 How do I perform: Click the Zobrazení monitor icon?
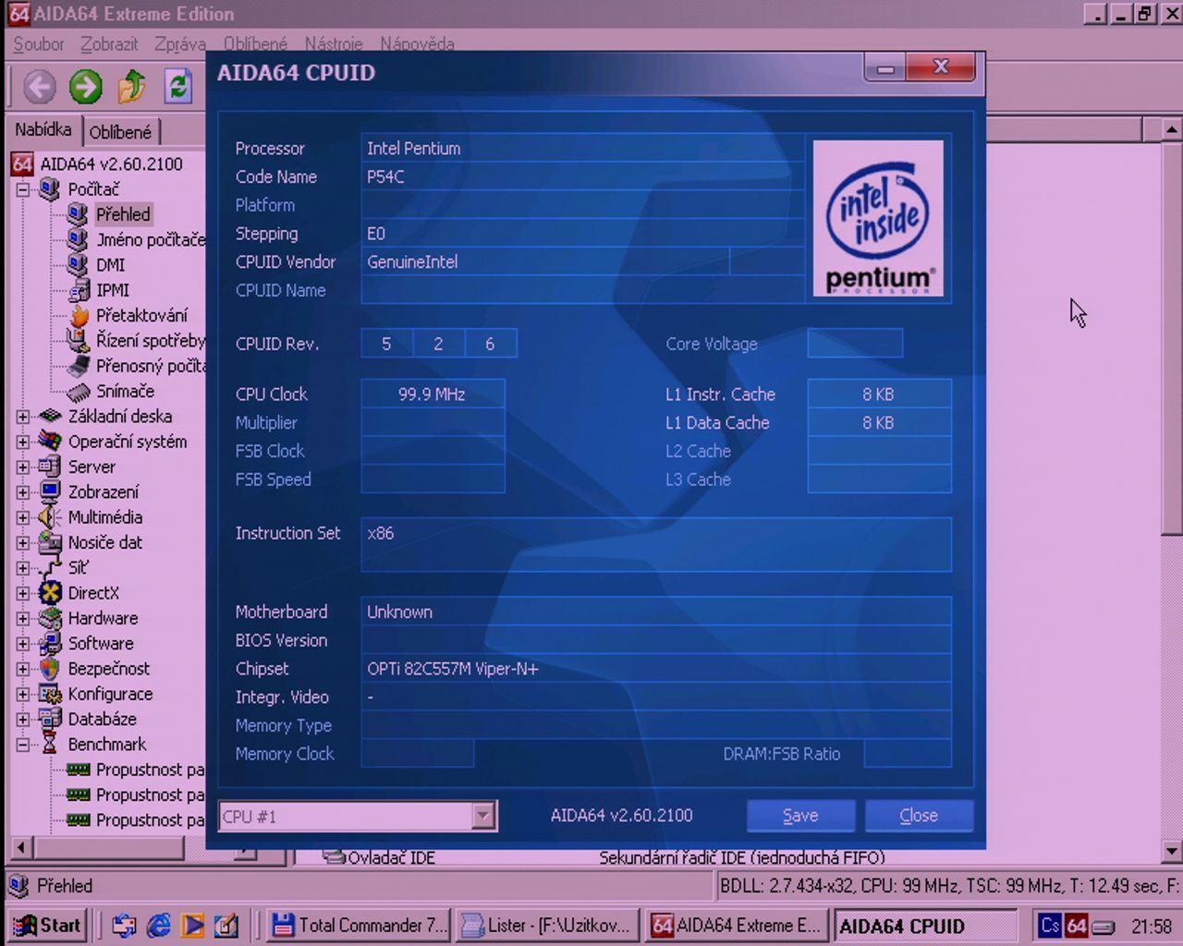pyautogui.click(x=50, y=492)
